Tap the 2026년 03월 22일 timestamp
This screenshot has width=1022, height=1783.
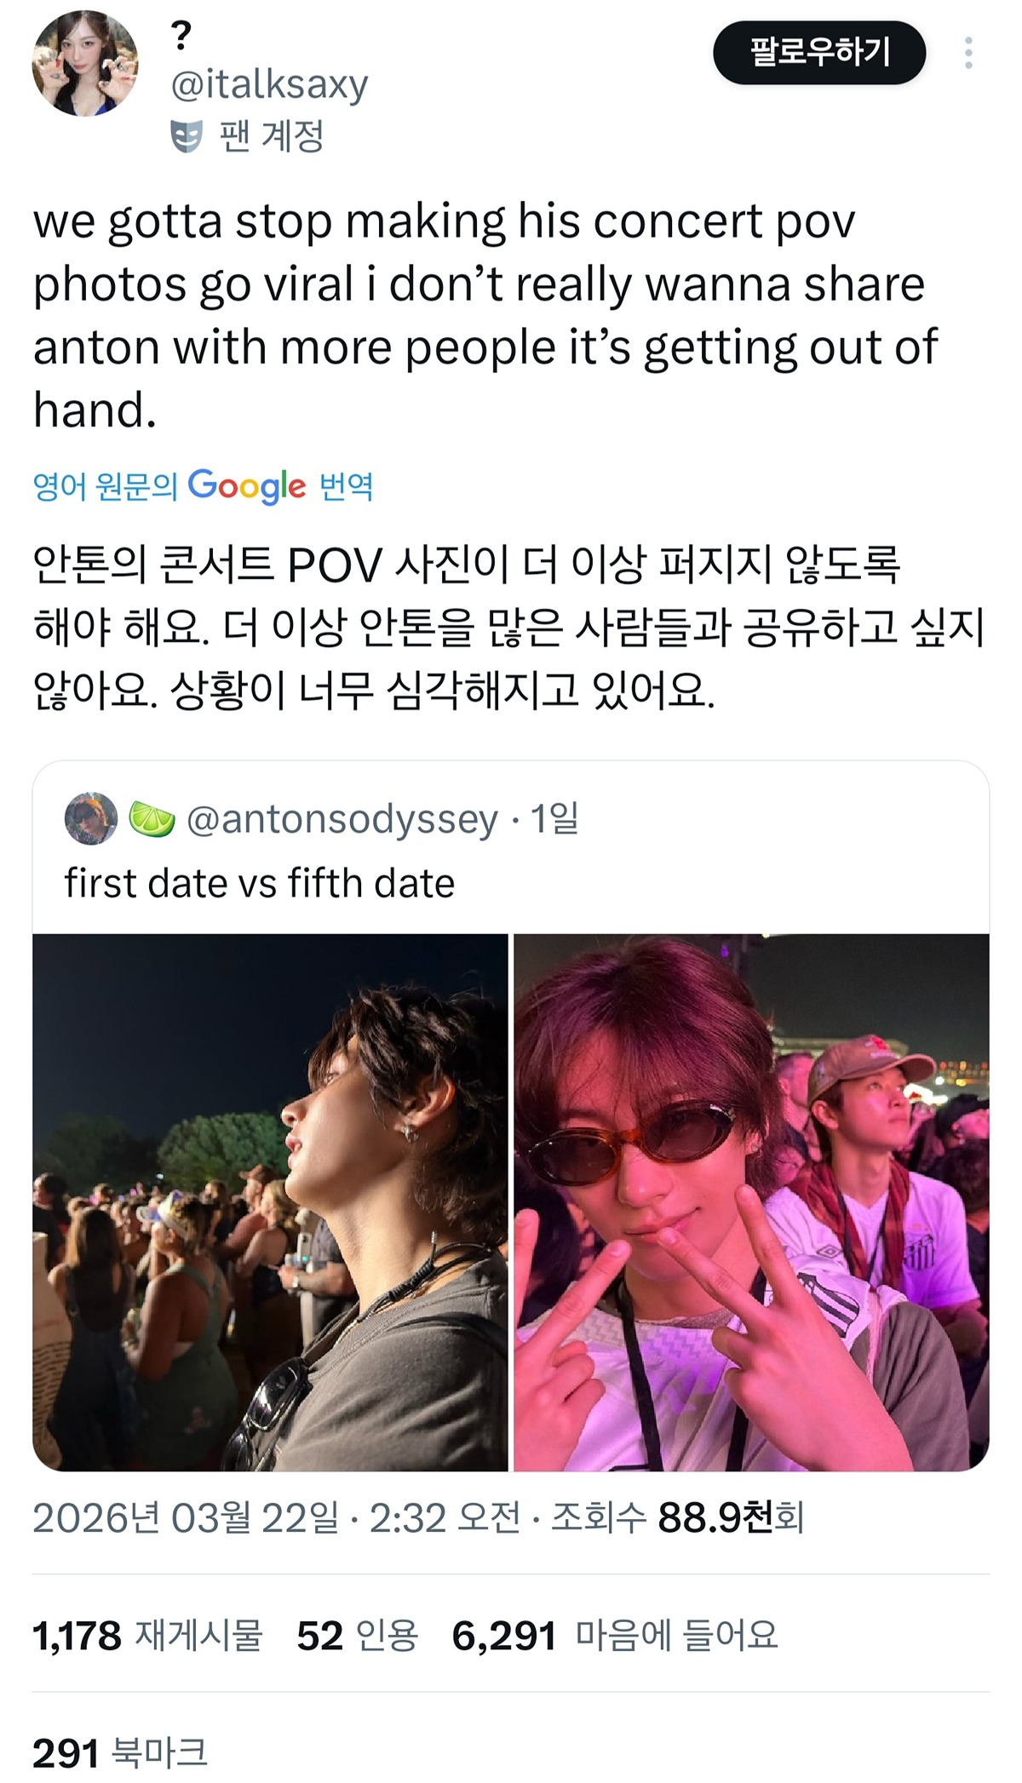tap(277, 1516)
